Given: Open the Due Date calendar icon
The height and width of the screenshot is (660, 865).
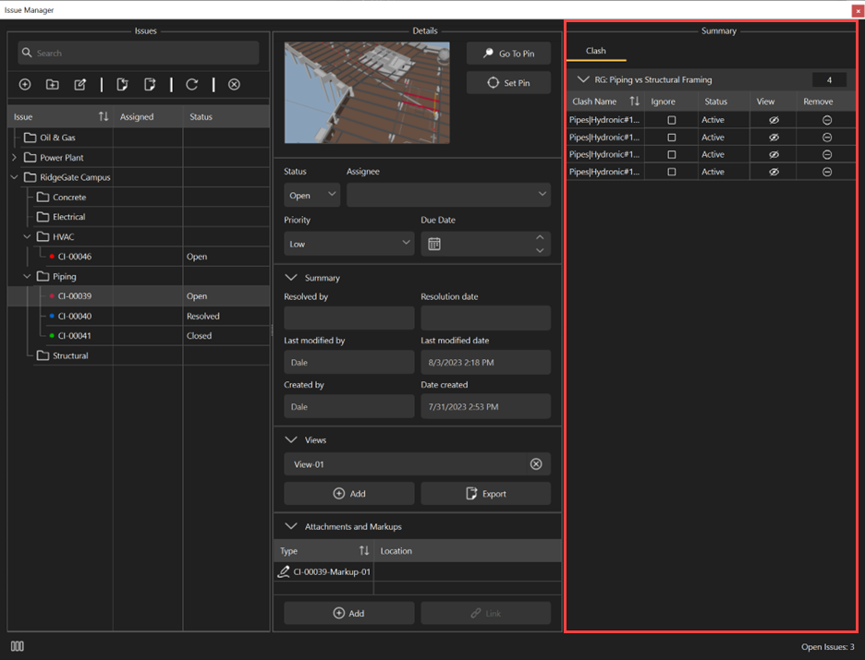Looking at the screenshot, I should (x=434, y=244).
